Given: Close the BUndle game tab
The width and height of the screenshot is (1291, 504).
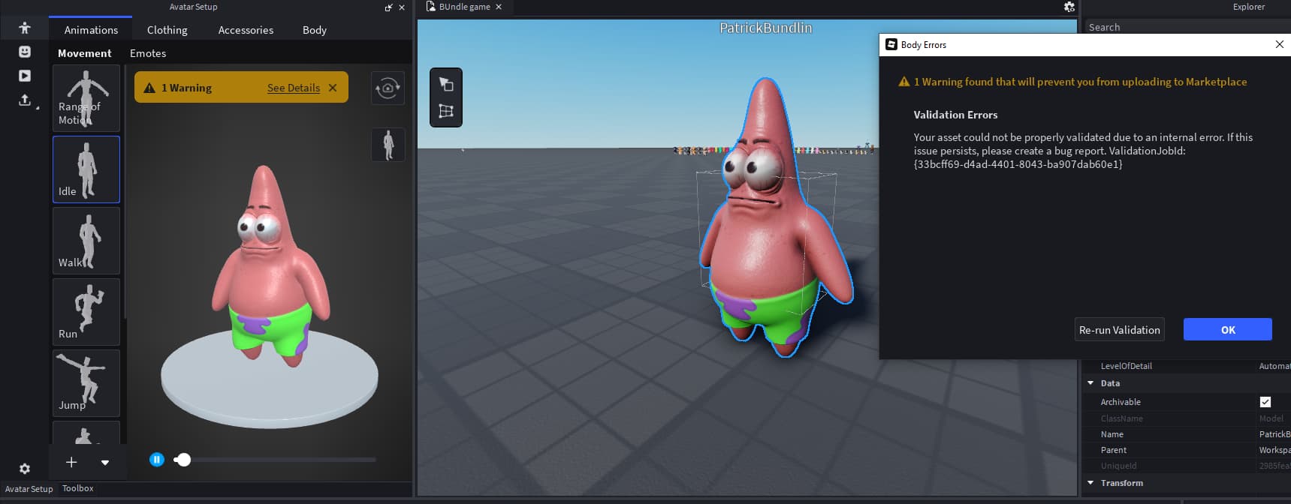Looking at the screenshot, I should point(499,7).
